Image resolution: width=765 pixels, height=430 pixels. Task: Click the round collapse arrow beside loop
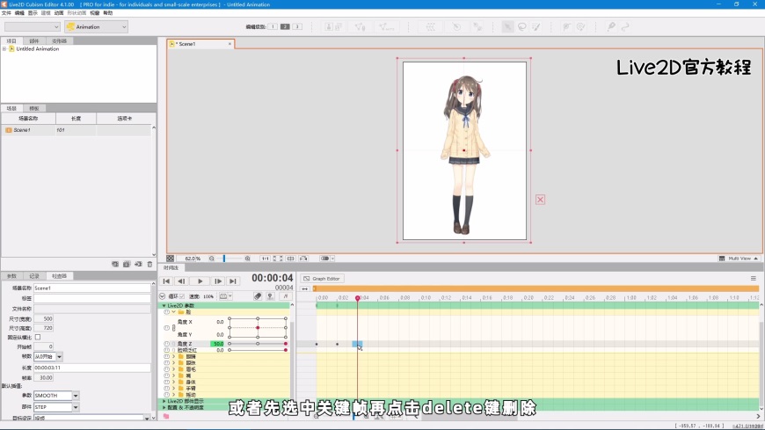(x=163, y=296)
